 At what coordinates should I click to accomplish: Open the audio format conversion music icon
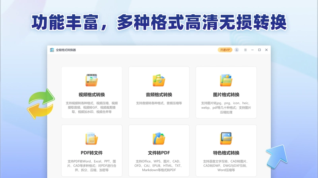(x=159, y=80)
